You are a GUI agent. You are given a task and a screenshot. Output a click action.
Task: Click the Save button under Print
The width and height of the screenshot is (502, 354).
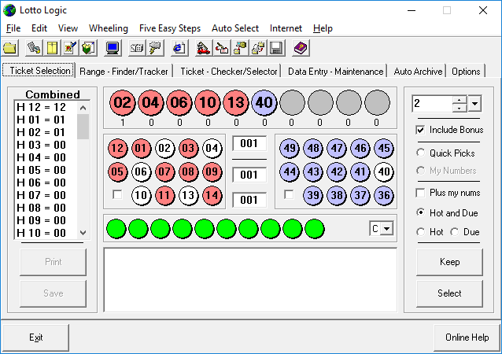(54, 293)
